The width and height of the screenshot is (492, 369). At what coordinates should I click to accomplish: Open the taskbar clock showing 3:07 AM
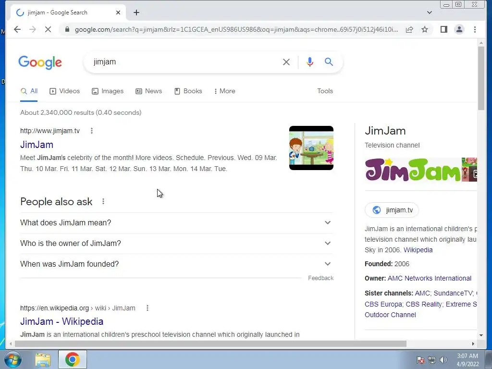pyautogui.click(x=467, y=360)
